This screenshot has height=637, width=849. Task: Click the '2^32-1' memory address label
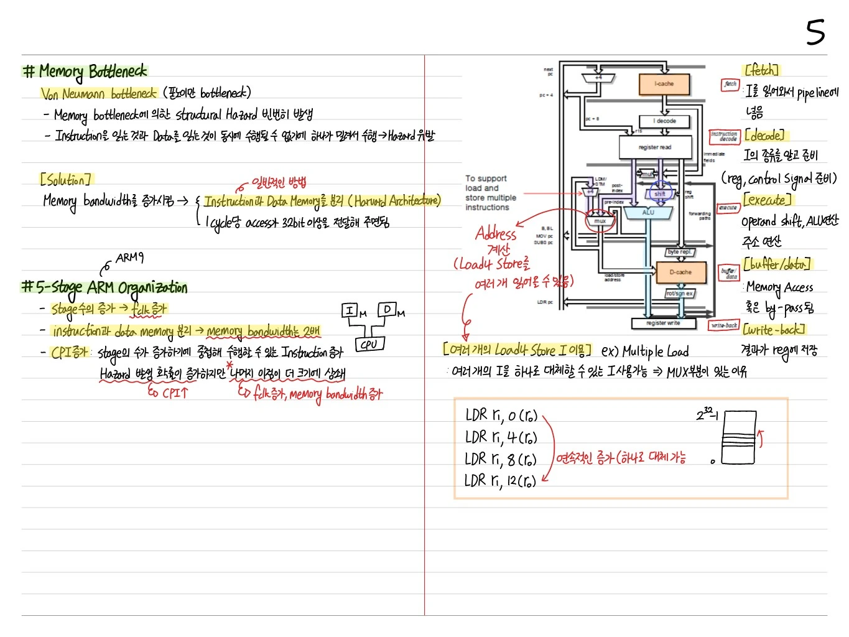tap(707, 414)
